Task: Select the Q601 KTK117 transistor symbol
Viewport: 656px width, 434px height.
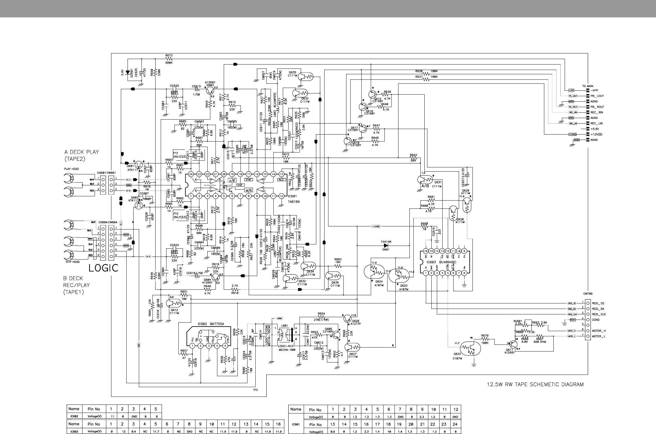Action: click(139, 165)
